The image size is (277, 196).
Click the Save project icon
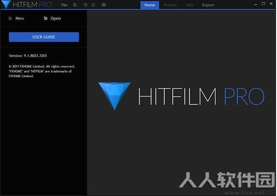click(75, 5)
